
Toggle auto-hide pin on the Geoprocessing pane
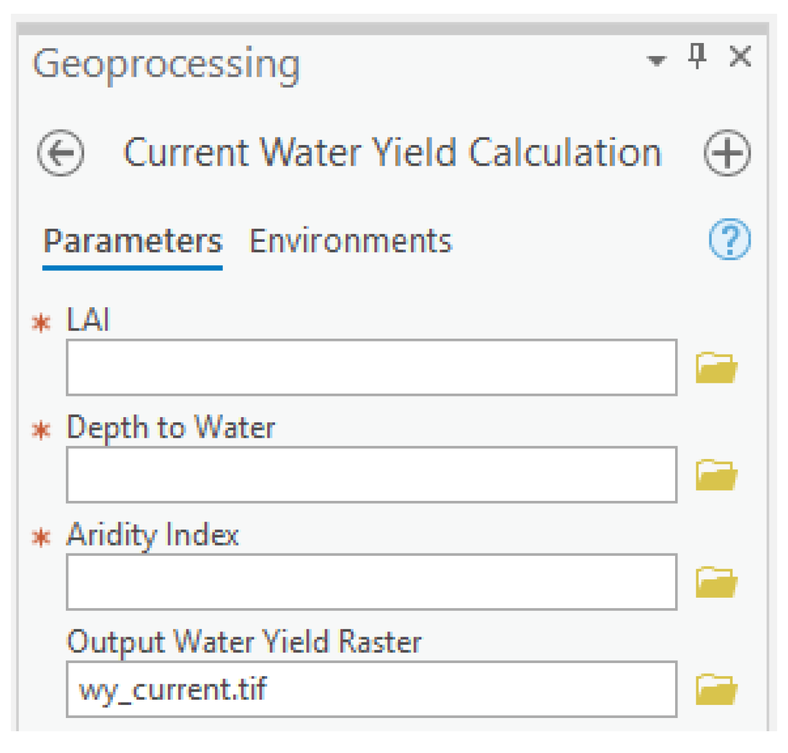(697, 56)
